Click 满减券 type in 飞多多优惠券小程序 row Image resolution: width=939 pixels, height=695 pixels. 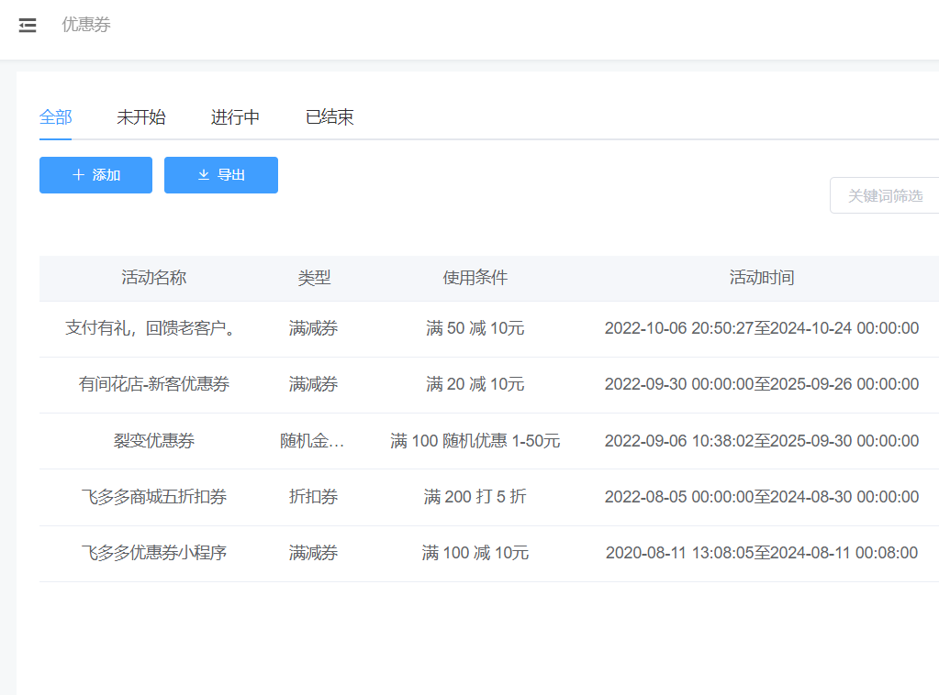[x=313, y=553]
